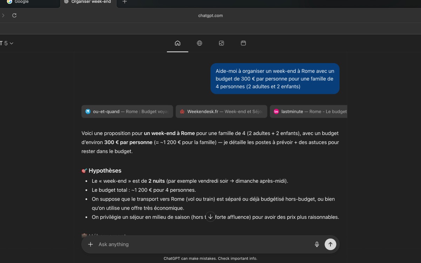Click the Check important info notice
Screen dimensions: 421x263
[210, 258]
